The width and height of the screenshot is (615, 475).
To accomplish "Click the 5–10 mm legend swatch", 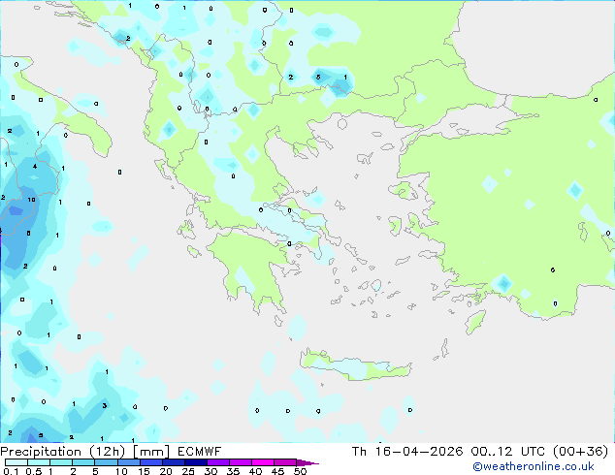I will click(106, 462).
